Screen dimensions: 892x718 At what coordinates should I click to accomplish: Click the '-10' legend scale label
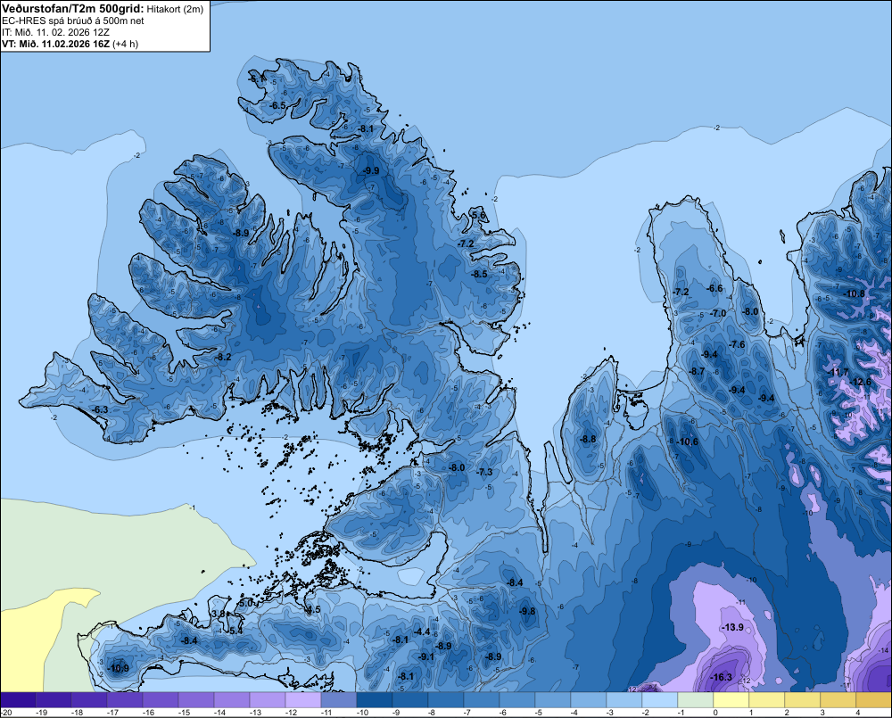[x=362, y=713]
